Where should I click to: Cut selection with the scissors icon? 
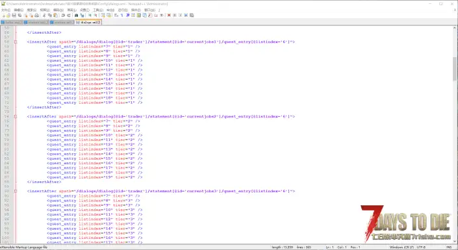(44, 15)
